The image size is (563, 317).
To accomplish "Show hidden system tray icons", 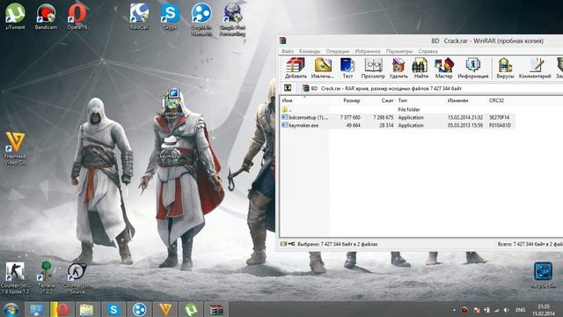I will [454, 310].
